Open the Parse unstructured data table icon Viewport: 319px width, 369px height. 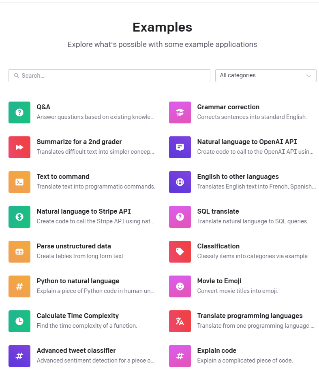[19, 252]
